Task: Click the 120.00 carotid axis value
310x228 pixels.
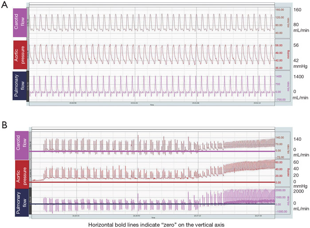Action: [x=279, y=17]
